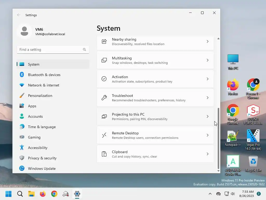The height and width of the screenshot is (200, 266).
Task: Open taskbar Search
Action: click(20, 194)
